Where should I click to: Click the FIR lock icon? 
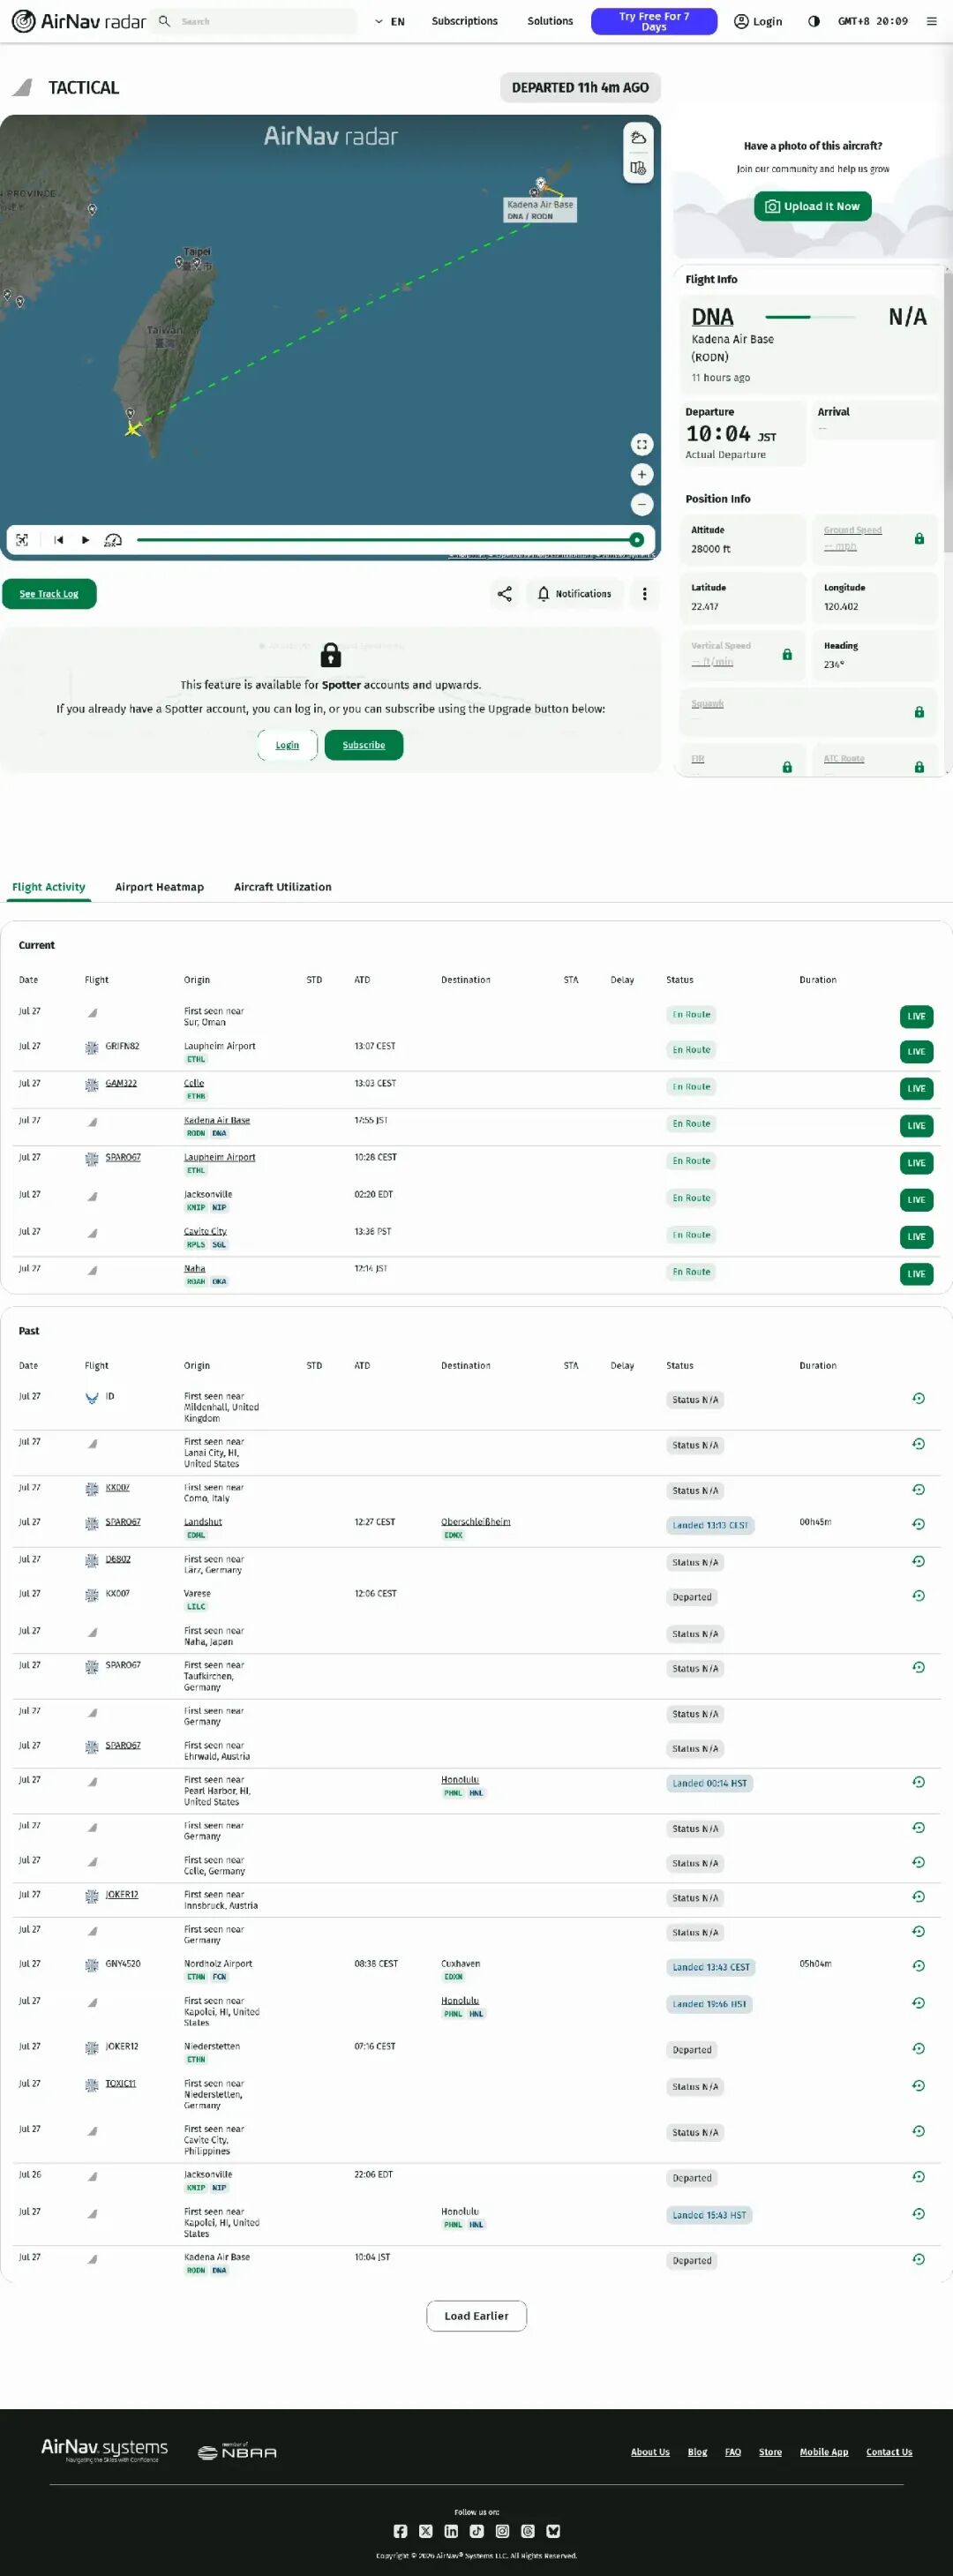pos(787,767)
